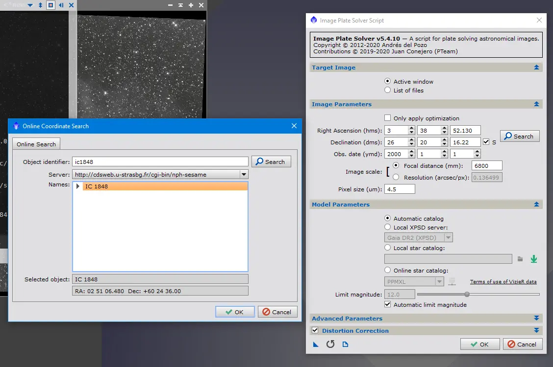Expand the Advanced Parameters section

coord(536,318)
